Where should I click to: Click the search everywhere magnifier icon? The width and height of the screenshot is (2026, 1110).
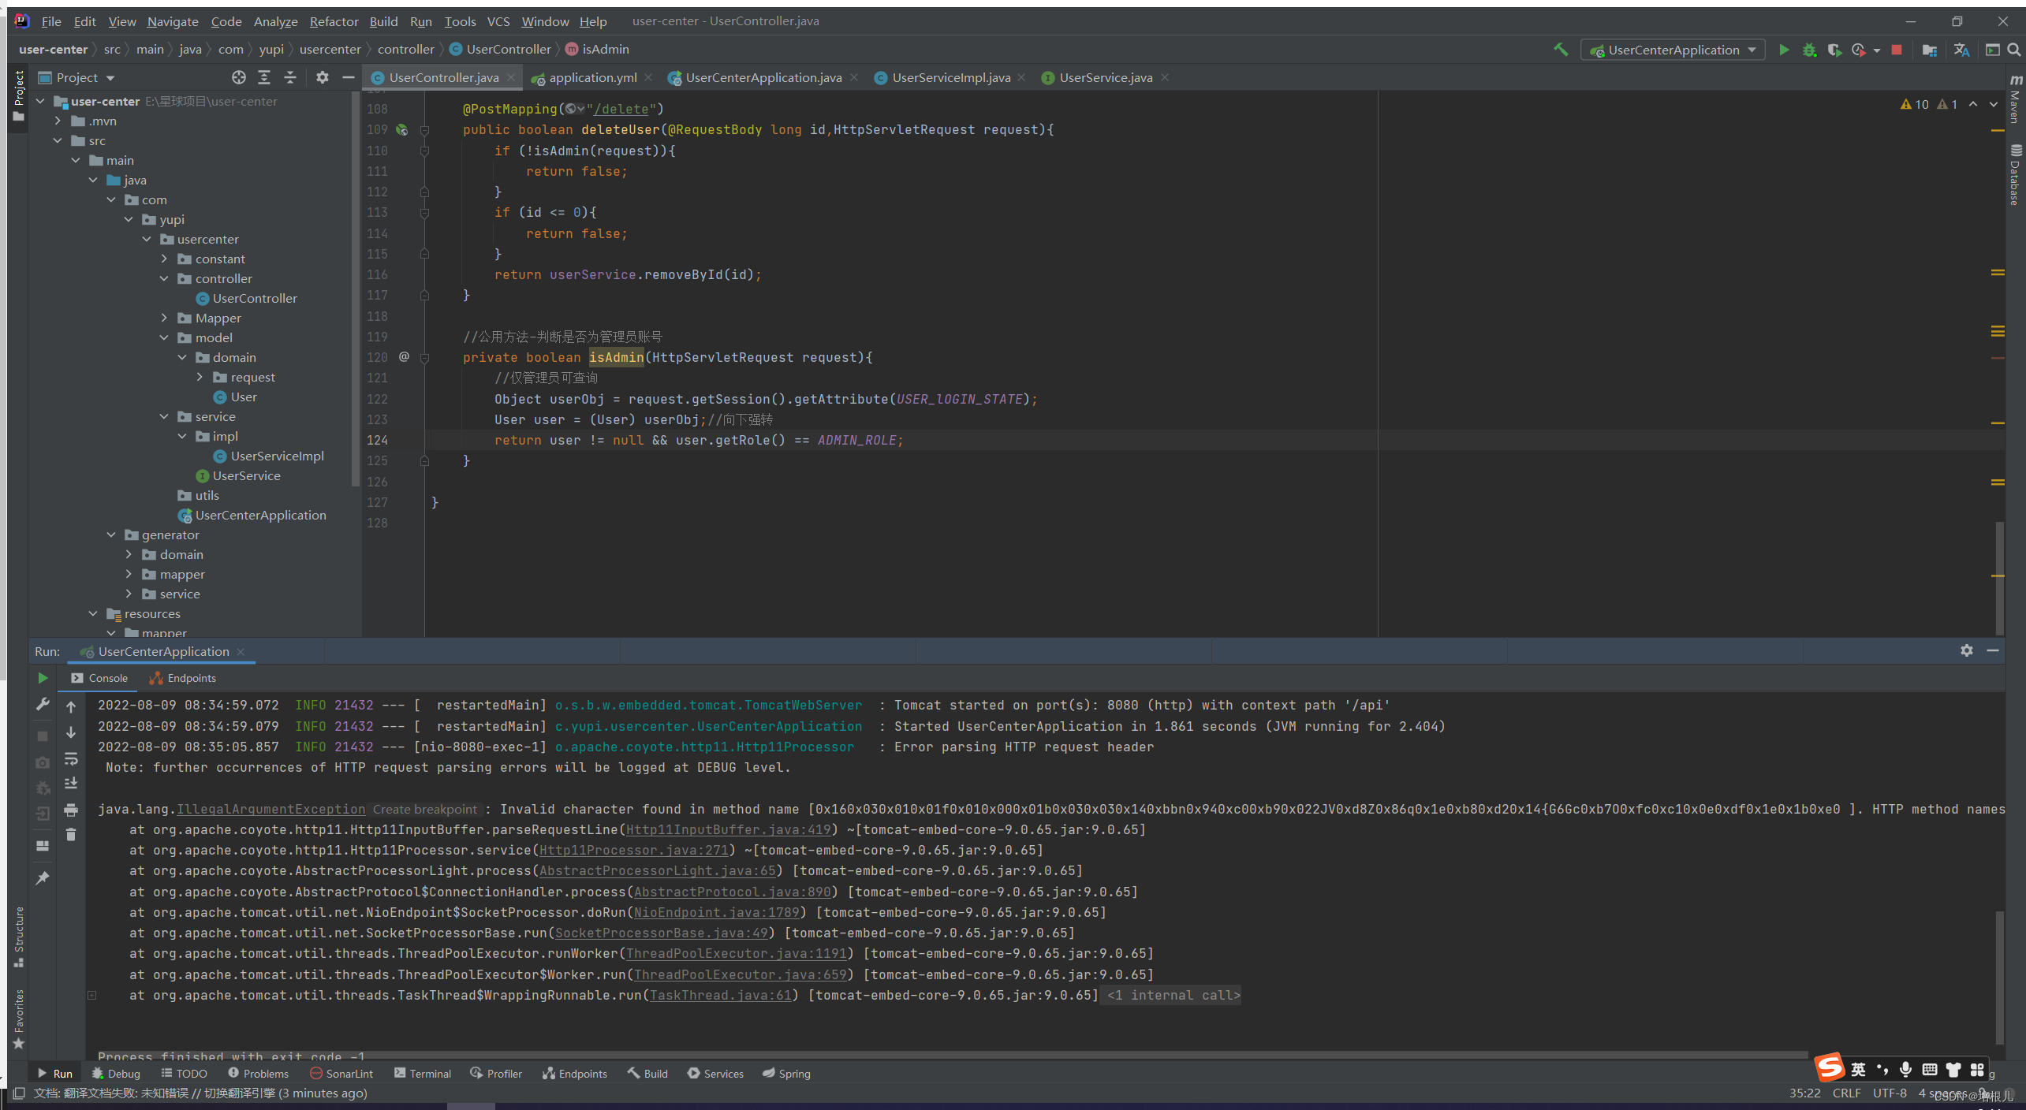[x=2013, y=50]
